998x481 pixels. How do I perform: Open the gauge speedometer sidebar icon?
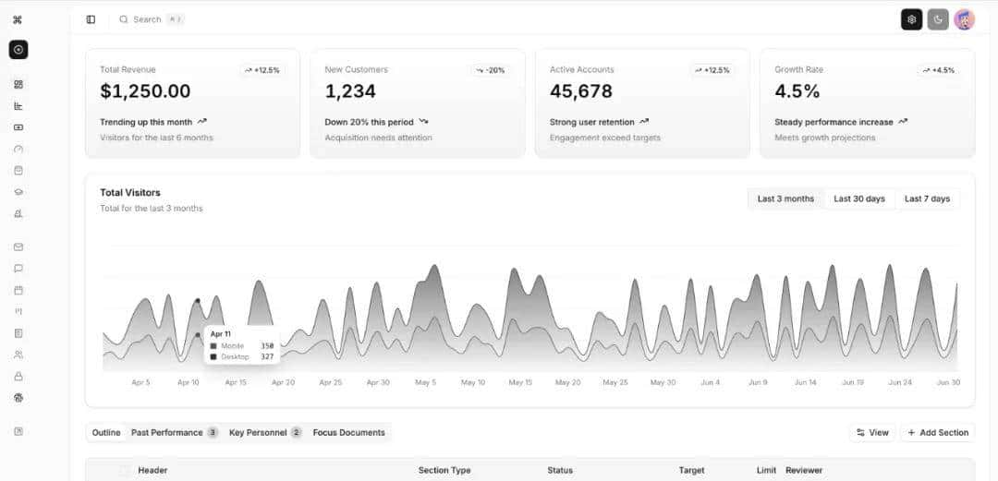click(x=18, y=150)
